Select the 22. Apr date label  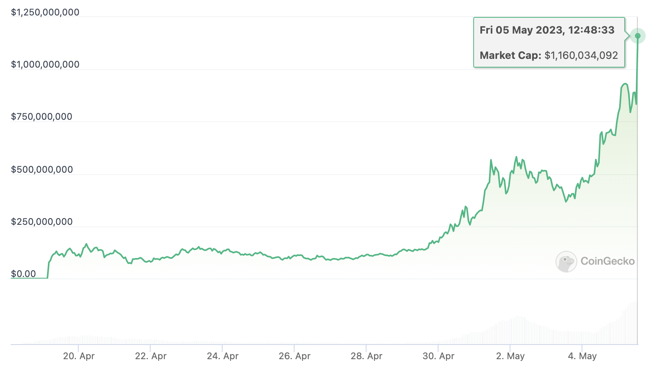click(151, 356)
